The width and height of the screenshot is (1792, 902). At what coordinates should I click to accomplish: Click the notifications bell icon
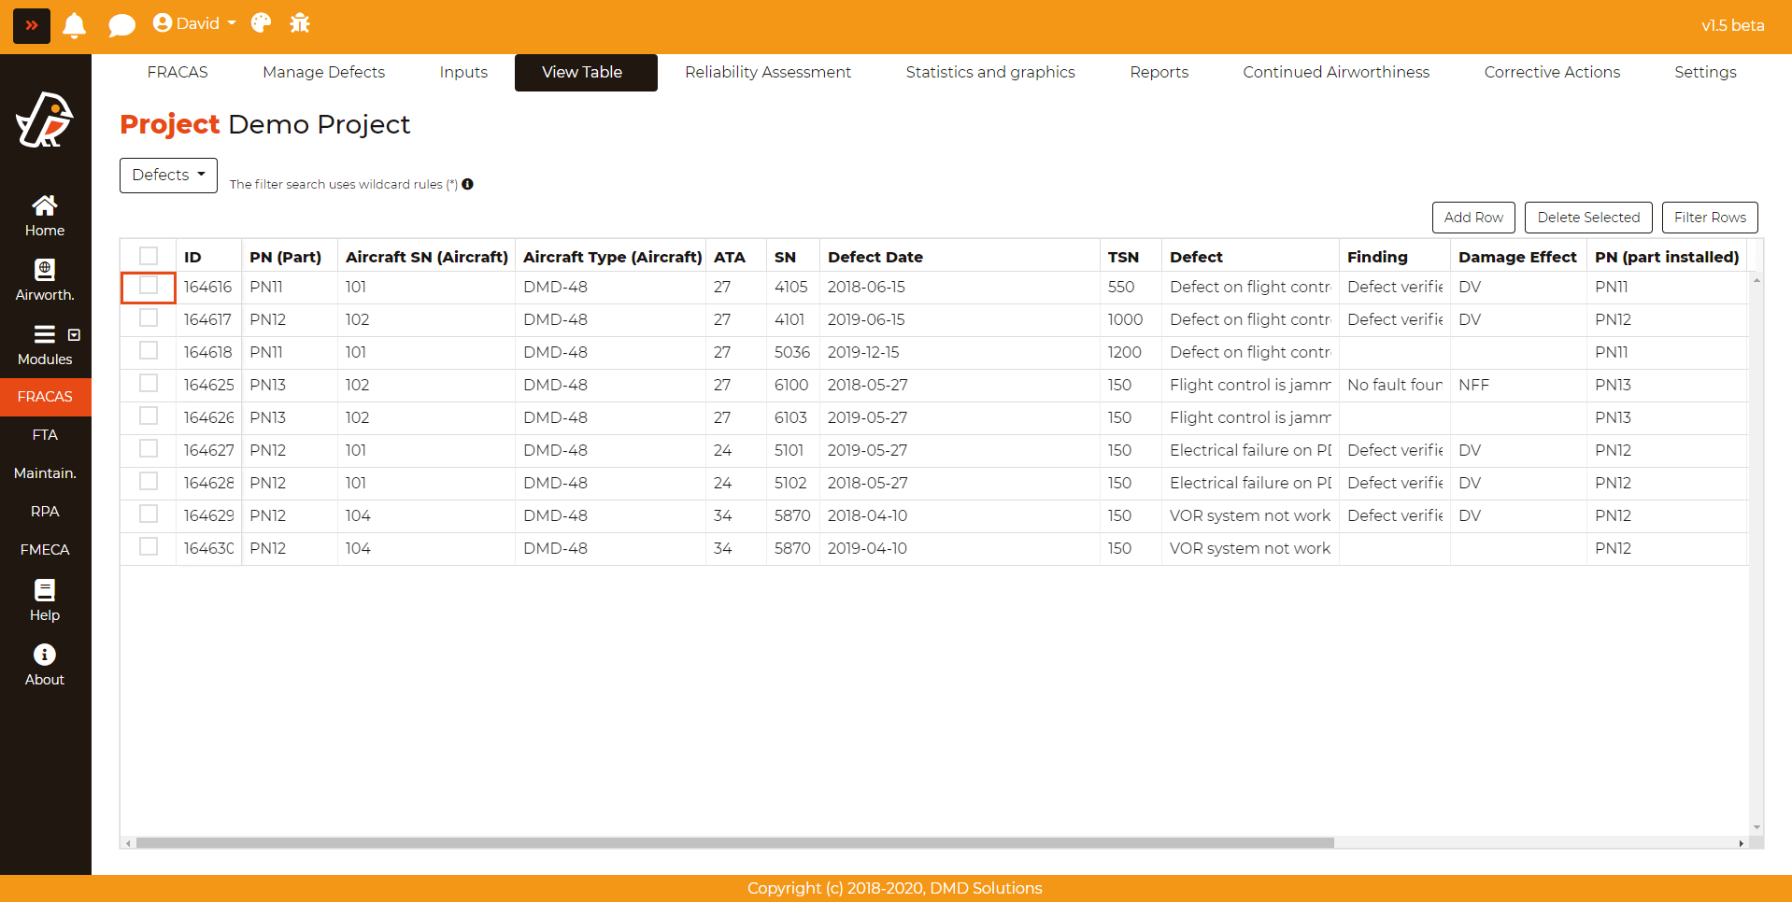click(x=75, y=25)
